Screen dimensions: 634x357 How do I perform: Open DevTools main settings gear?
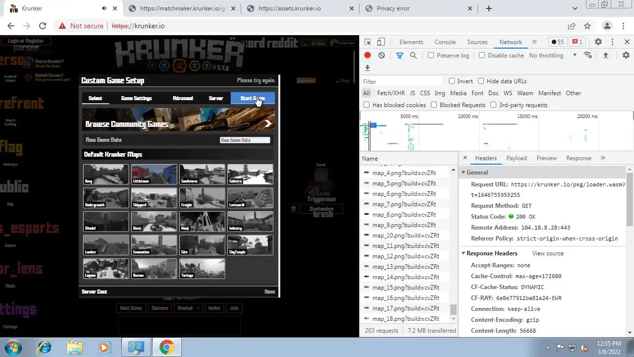[x=598, y=42]
